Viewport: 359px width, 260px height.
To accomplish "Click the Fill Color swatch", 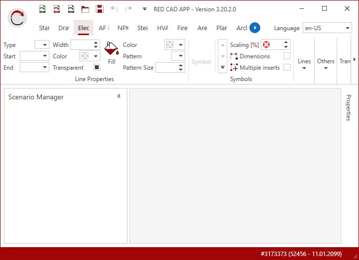I will coord(170,44).
